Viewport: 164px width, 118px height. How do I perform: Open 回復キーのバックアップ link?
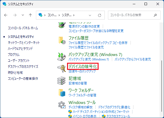(82, 71)
